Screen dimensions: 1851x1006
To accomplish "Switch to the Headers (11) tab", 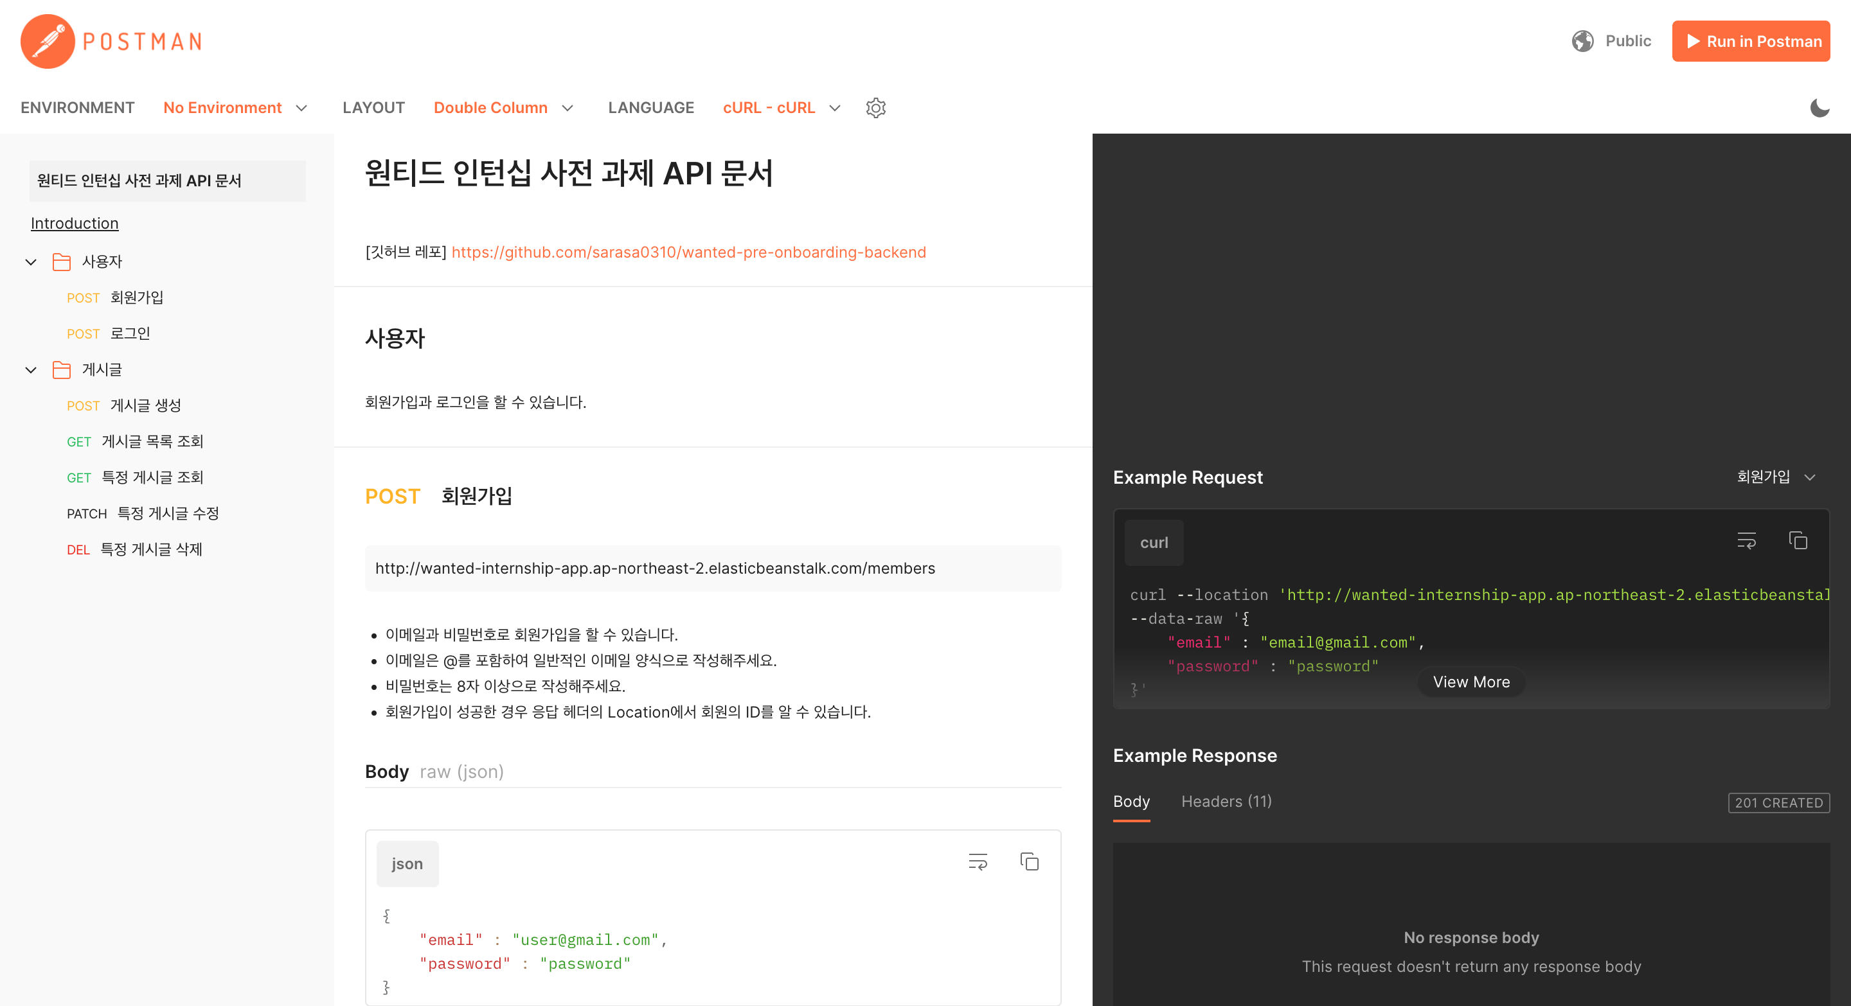I will [x=1226, y=801].
